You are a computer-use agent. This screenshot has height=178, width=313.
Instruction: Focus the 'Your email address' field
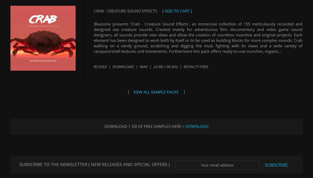(x=217, y=165)
